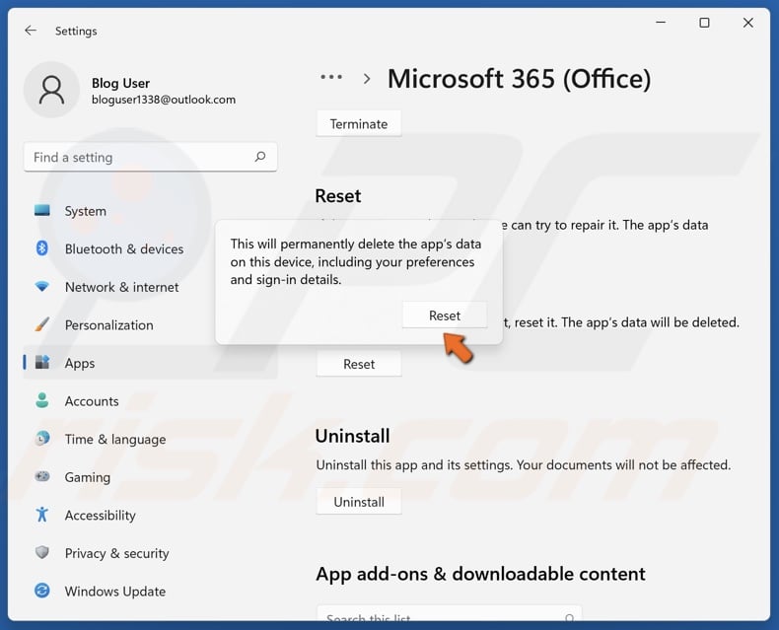779x630 pixels.
Task: Select the Bluetooth & devices icon
Action: point(42,249)
